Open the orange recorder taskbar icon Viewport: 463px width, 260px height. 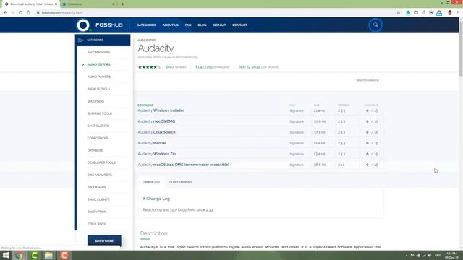click(64, 255)
